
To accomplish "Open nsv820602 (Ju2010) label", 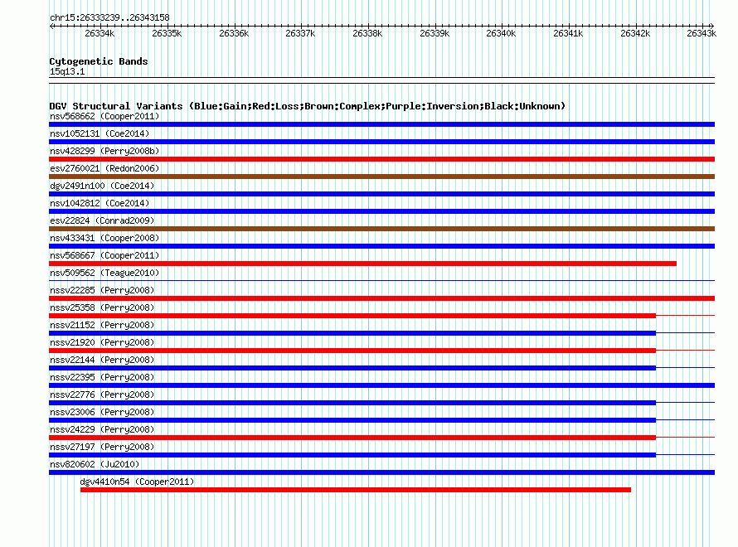I will 95,464.
